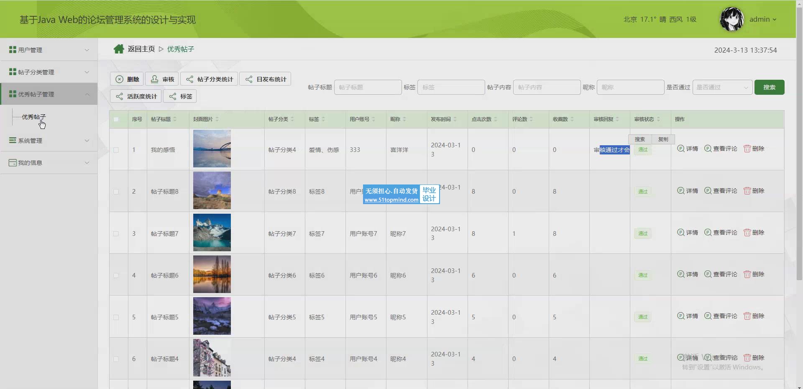Viewport: 803px width, 389px height.
Task: Focus the 帖子内容 search field
Action: [547, 87]
